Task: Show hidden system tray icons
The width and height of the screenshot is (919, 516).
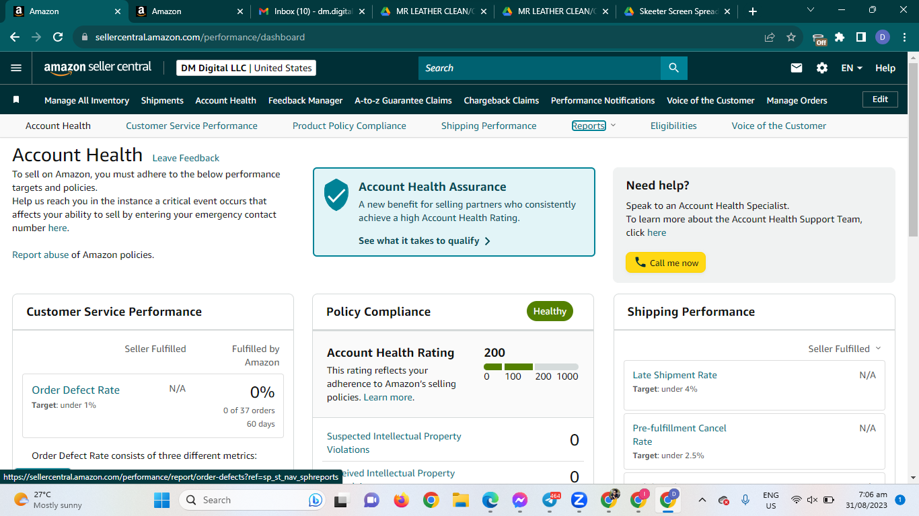Action: tap(702, 500)
